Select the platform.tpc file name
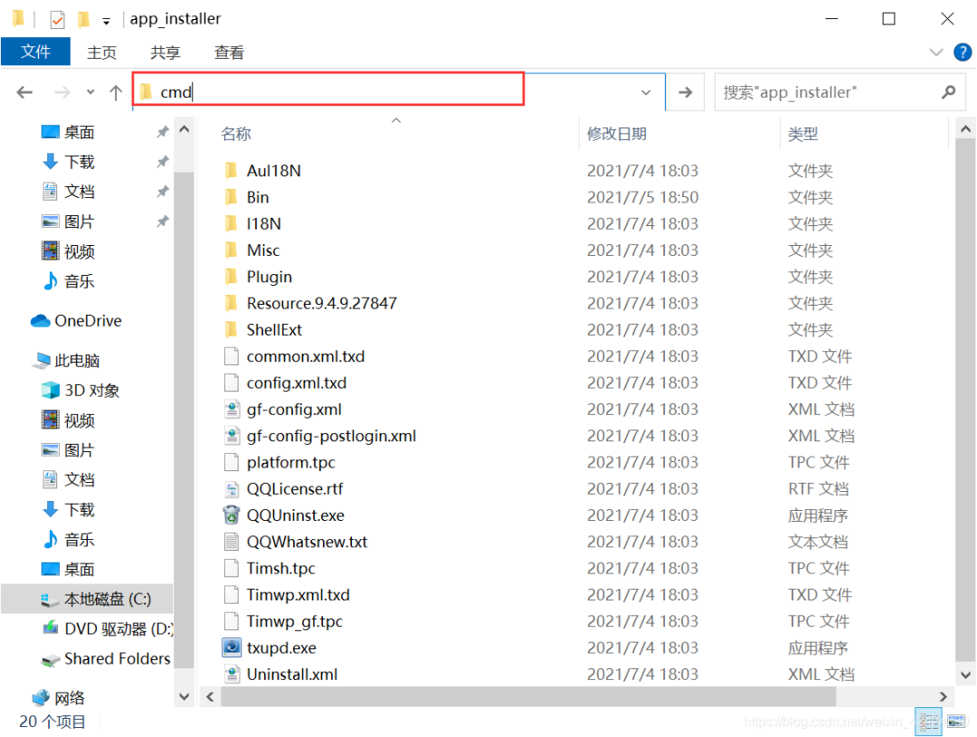 click(291, 462)
